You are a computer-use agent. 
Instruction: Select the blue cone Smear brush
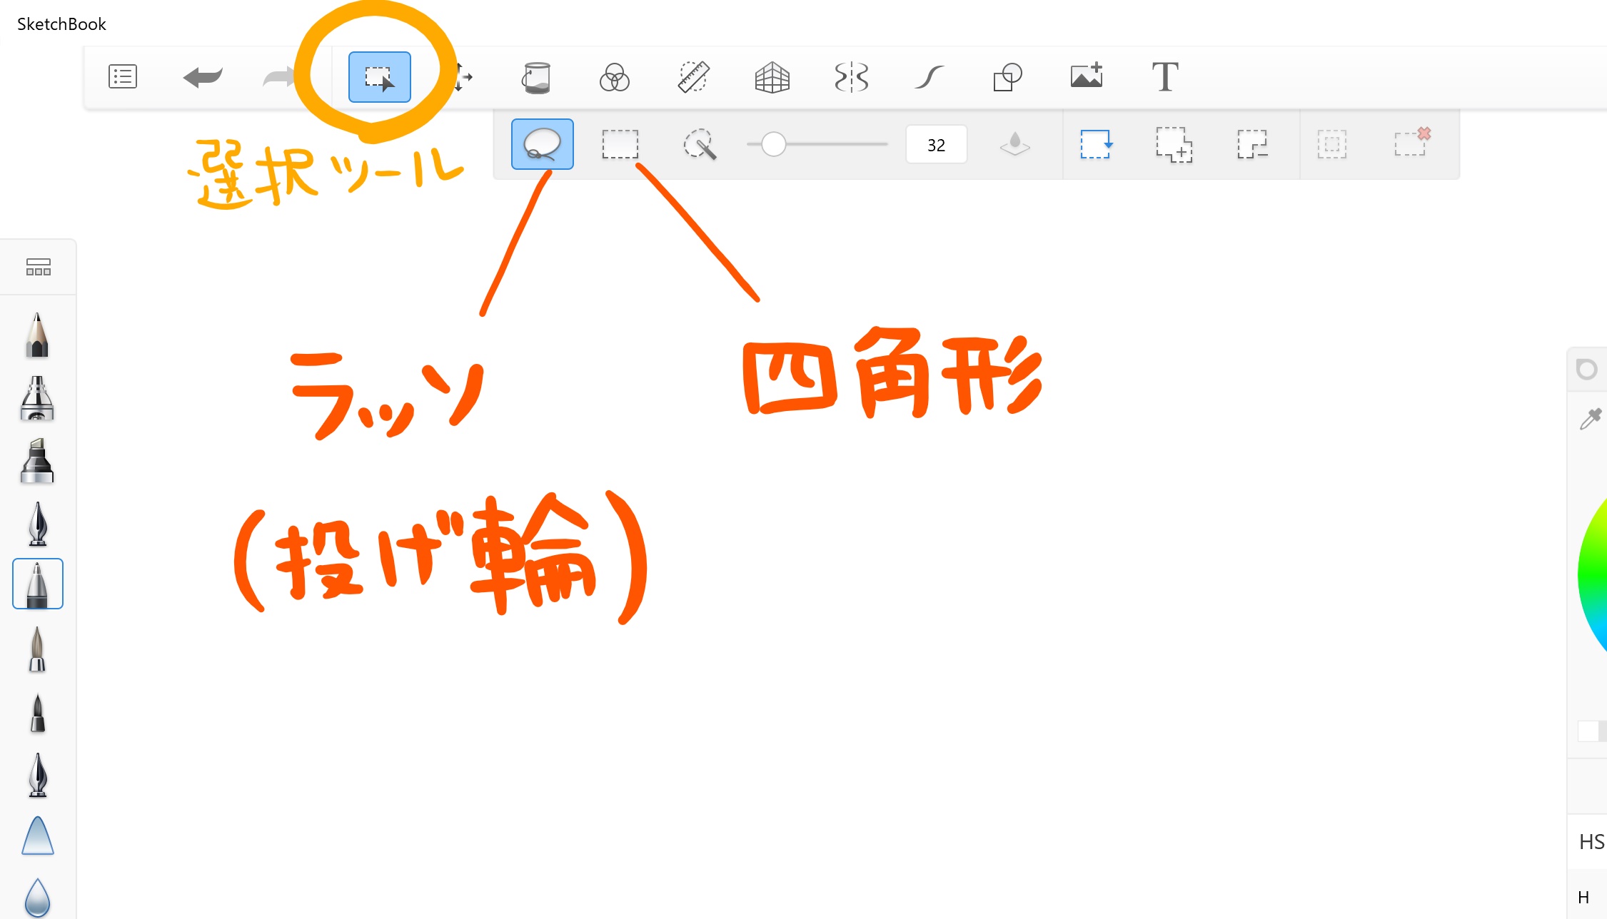[38, 836]
